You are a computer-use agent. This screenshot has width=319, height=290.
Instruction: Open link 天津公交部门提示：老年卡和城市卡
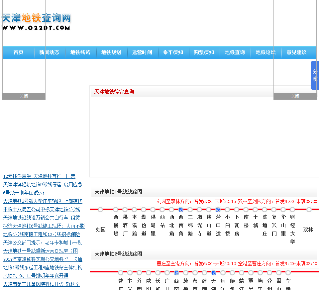43,243
